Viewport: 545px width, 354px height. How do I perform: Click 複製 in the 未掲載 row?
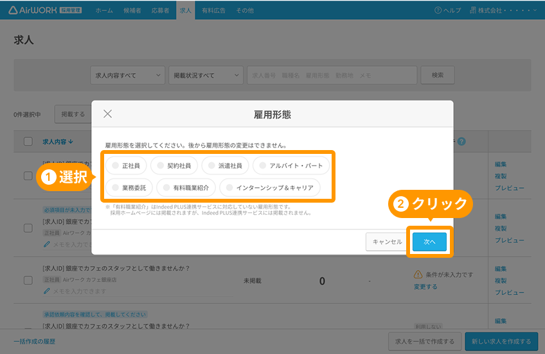click(501, 280)
